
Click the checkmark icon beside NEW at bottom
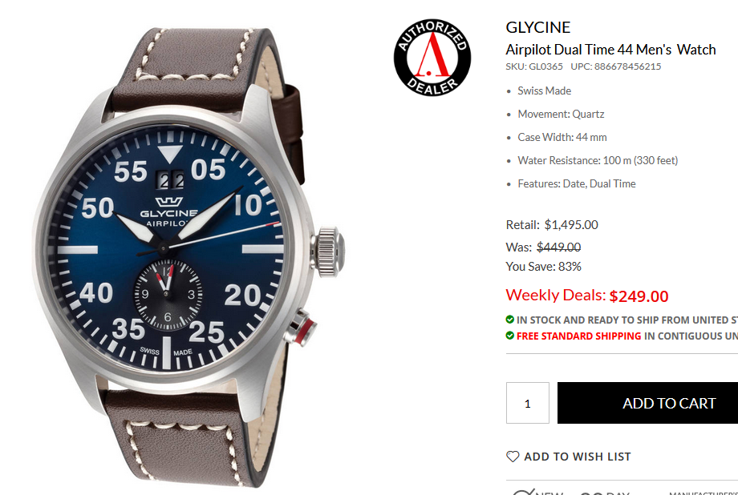[524, 492]
